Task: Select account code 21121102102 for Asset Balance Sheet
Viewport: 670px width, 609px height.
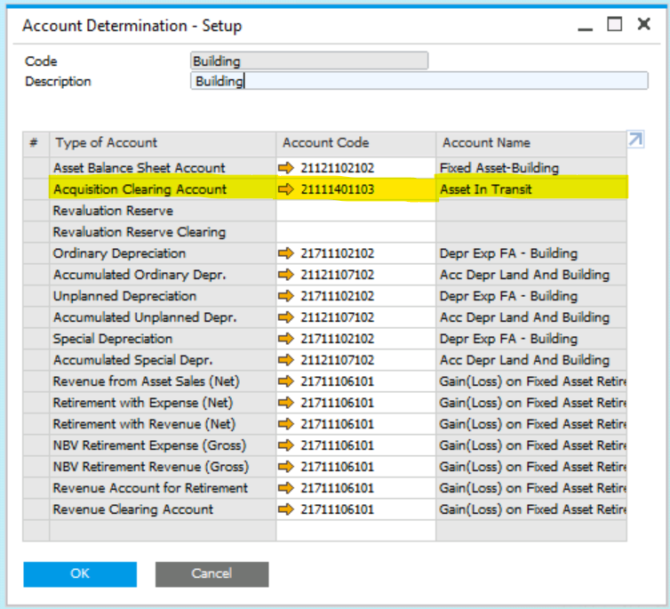Action: [337, 168]
